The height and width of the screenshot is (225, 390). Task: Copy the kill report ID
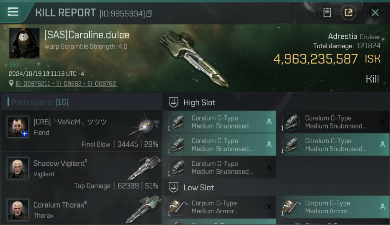(149, 13)
